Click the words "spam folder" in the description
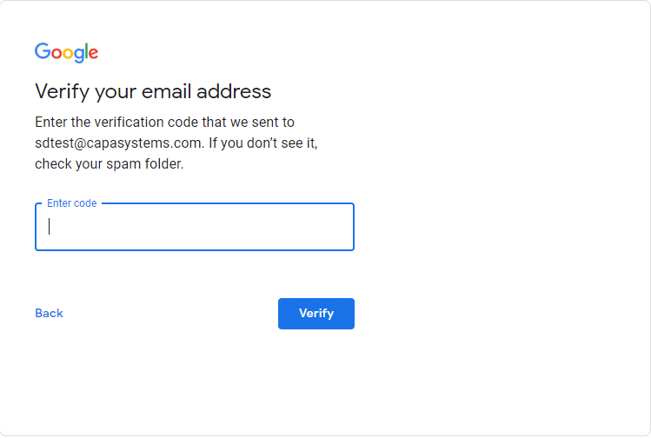 tap(144, 164)
